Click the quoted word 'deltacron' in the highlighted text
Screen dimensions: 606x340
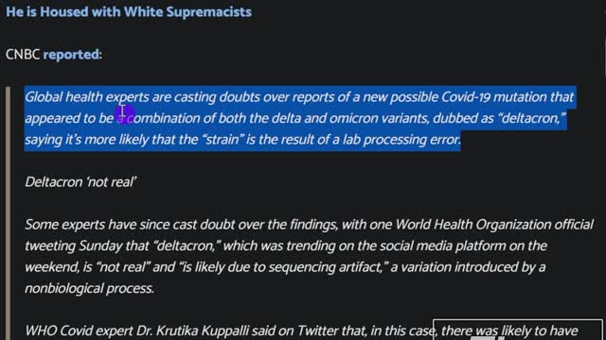point(531,118)
